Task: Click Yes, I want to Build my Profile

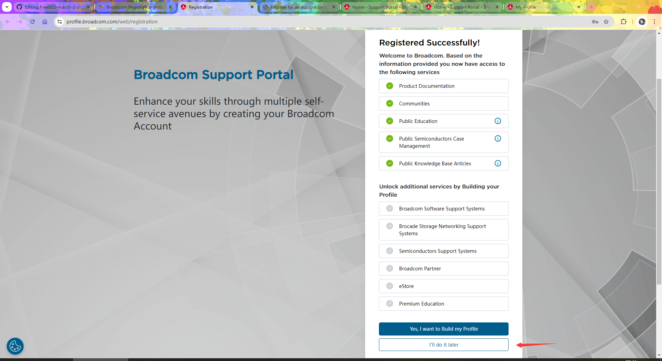Action: click(x=443, y=329)
